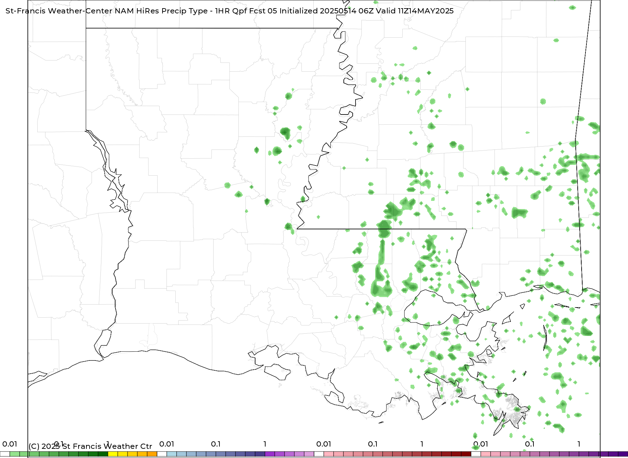Click the 'St-Francis Weather-Center' title text
The height and width of the screenshot is (458, 628).
point(59,11)
